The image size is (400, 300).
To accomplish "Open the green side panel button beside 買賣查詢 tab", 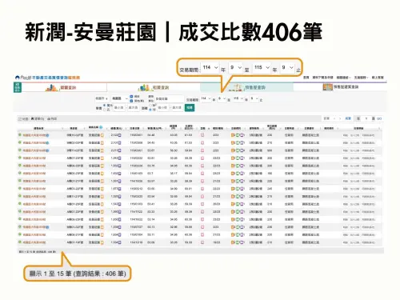I will point(18,87).
